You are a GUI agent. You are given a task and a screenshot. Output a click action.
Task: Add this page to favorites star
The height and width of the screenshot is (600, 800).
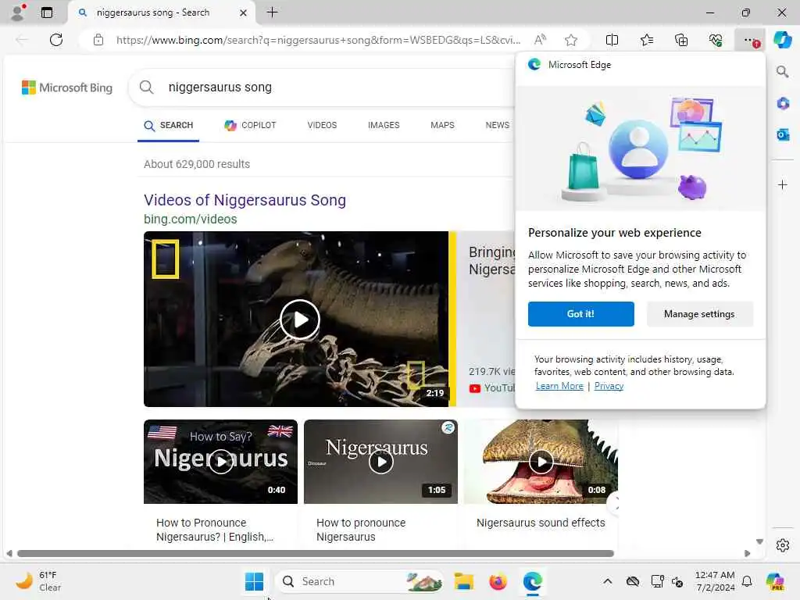[571, 40]
